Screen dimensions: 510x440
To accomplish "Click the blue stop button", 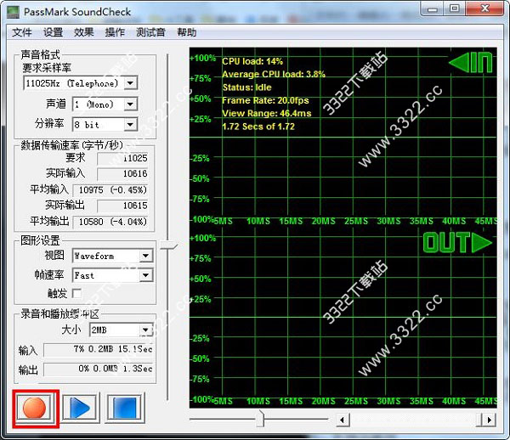I will 126,408.
